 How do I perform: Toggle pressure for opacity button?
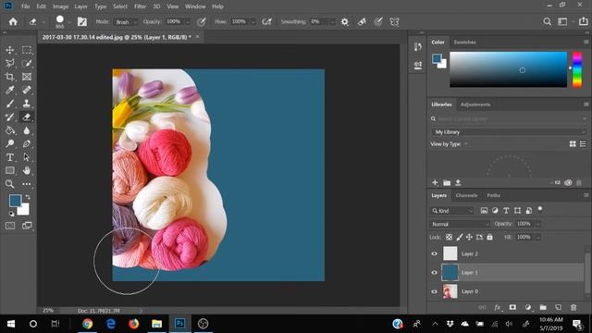coord(202,22)
